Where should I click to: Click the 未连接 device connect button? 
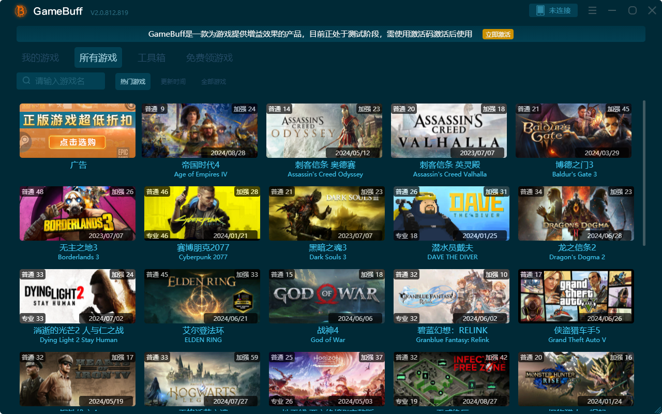[x=553, y=10]
